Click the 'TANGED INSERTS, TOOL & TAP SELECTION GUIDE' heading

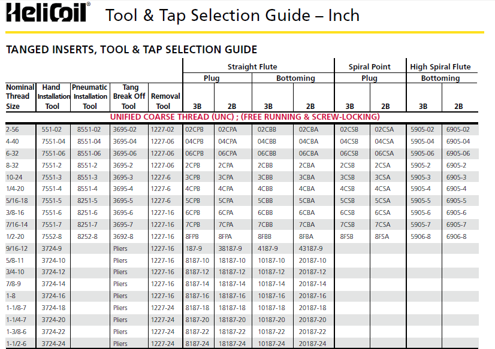pos(132,50)
